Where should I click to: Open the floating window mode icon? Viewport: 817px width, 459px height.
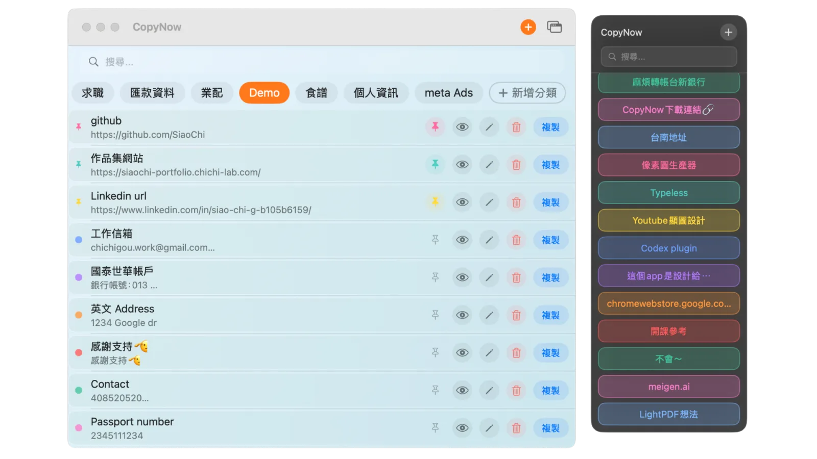pyautogui.click(x=554, y=27)
